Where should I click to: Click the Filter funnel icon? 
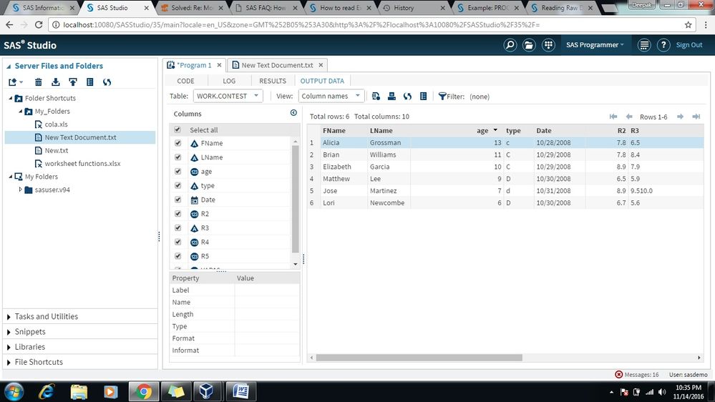click(x=442, y=96)
